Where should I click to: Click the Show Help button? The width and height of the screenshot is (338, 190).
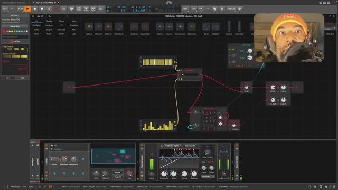[15, 26]
